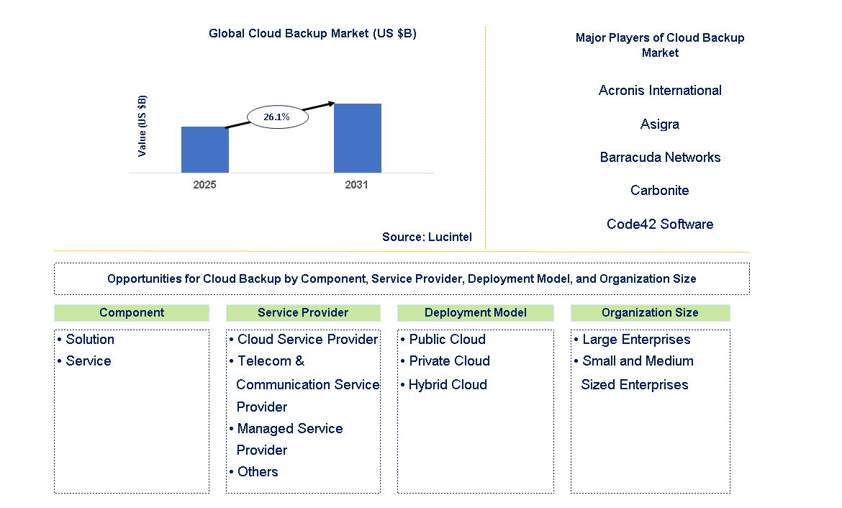The image size is (842, 508).
Task: Click the Service Provider green header
Action: coord(303,312)
